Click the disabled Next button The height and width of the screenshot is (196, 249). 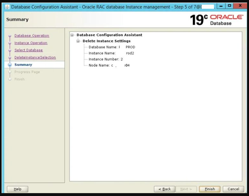(186, 189)
